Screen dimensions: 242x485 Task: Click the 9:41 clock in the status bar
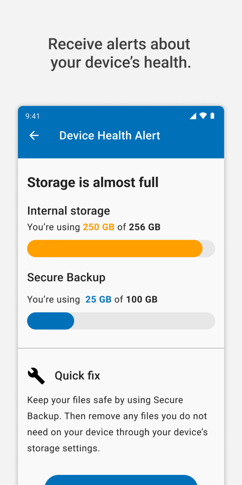click(x=33, y=116)
